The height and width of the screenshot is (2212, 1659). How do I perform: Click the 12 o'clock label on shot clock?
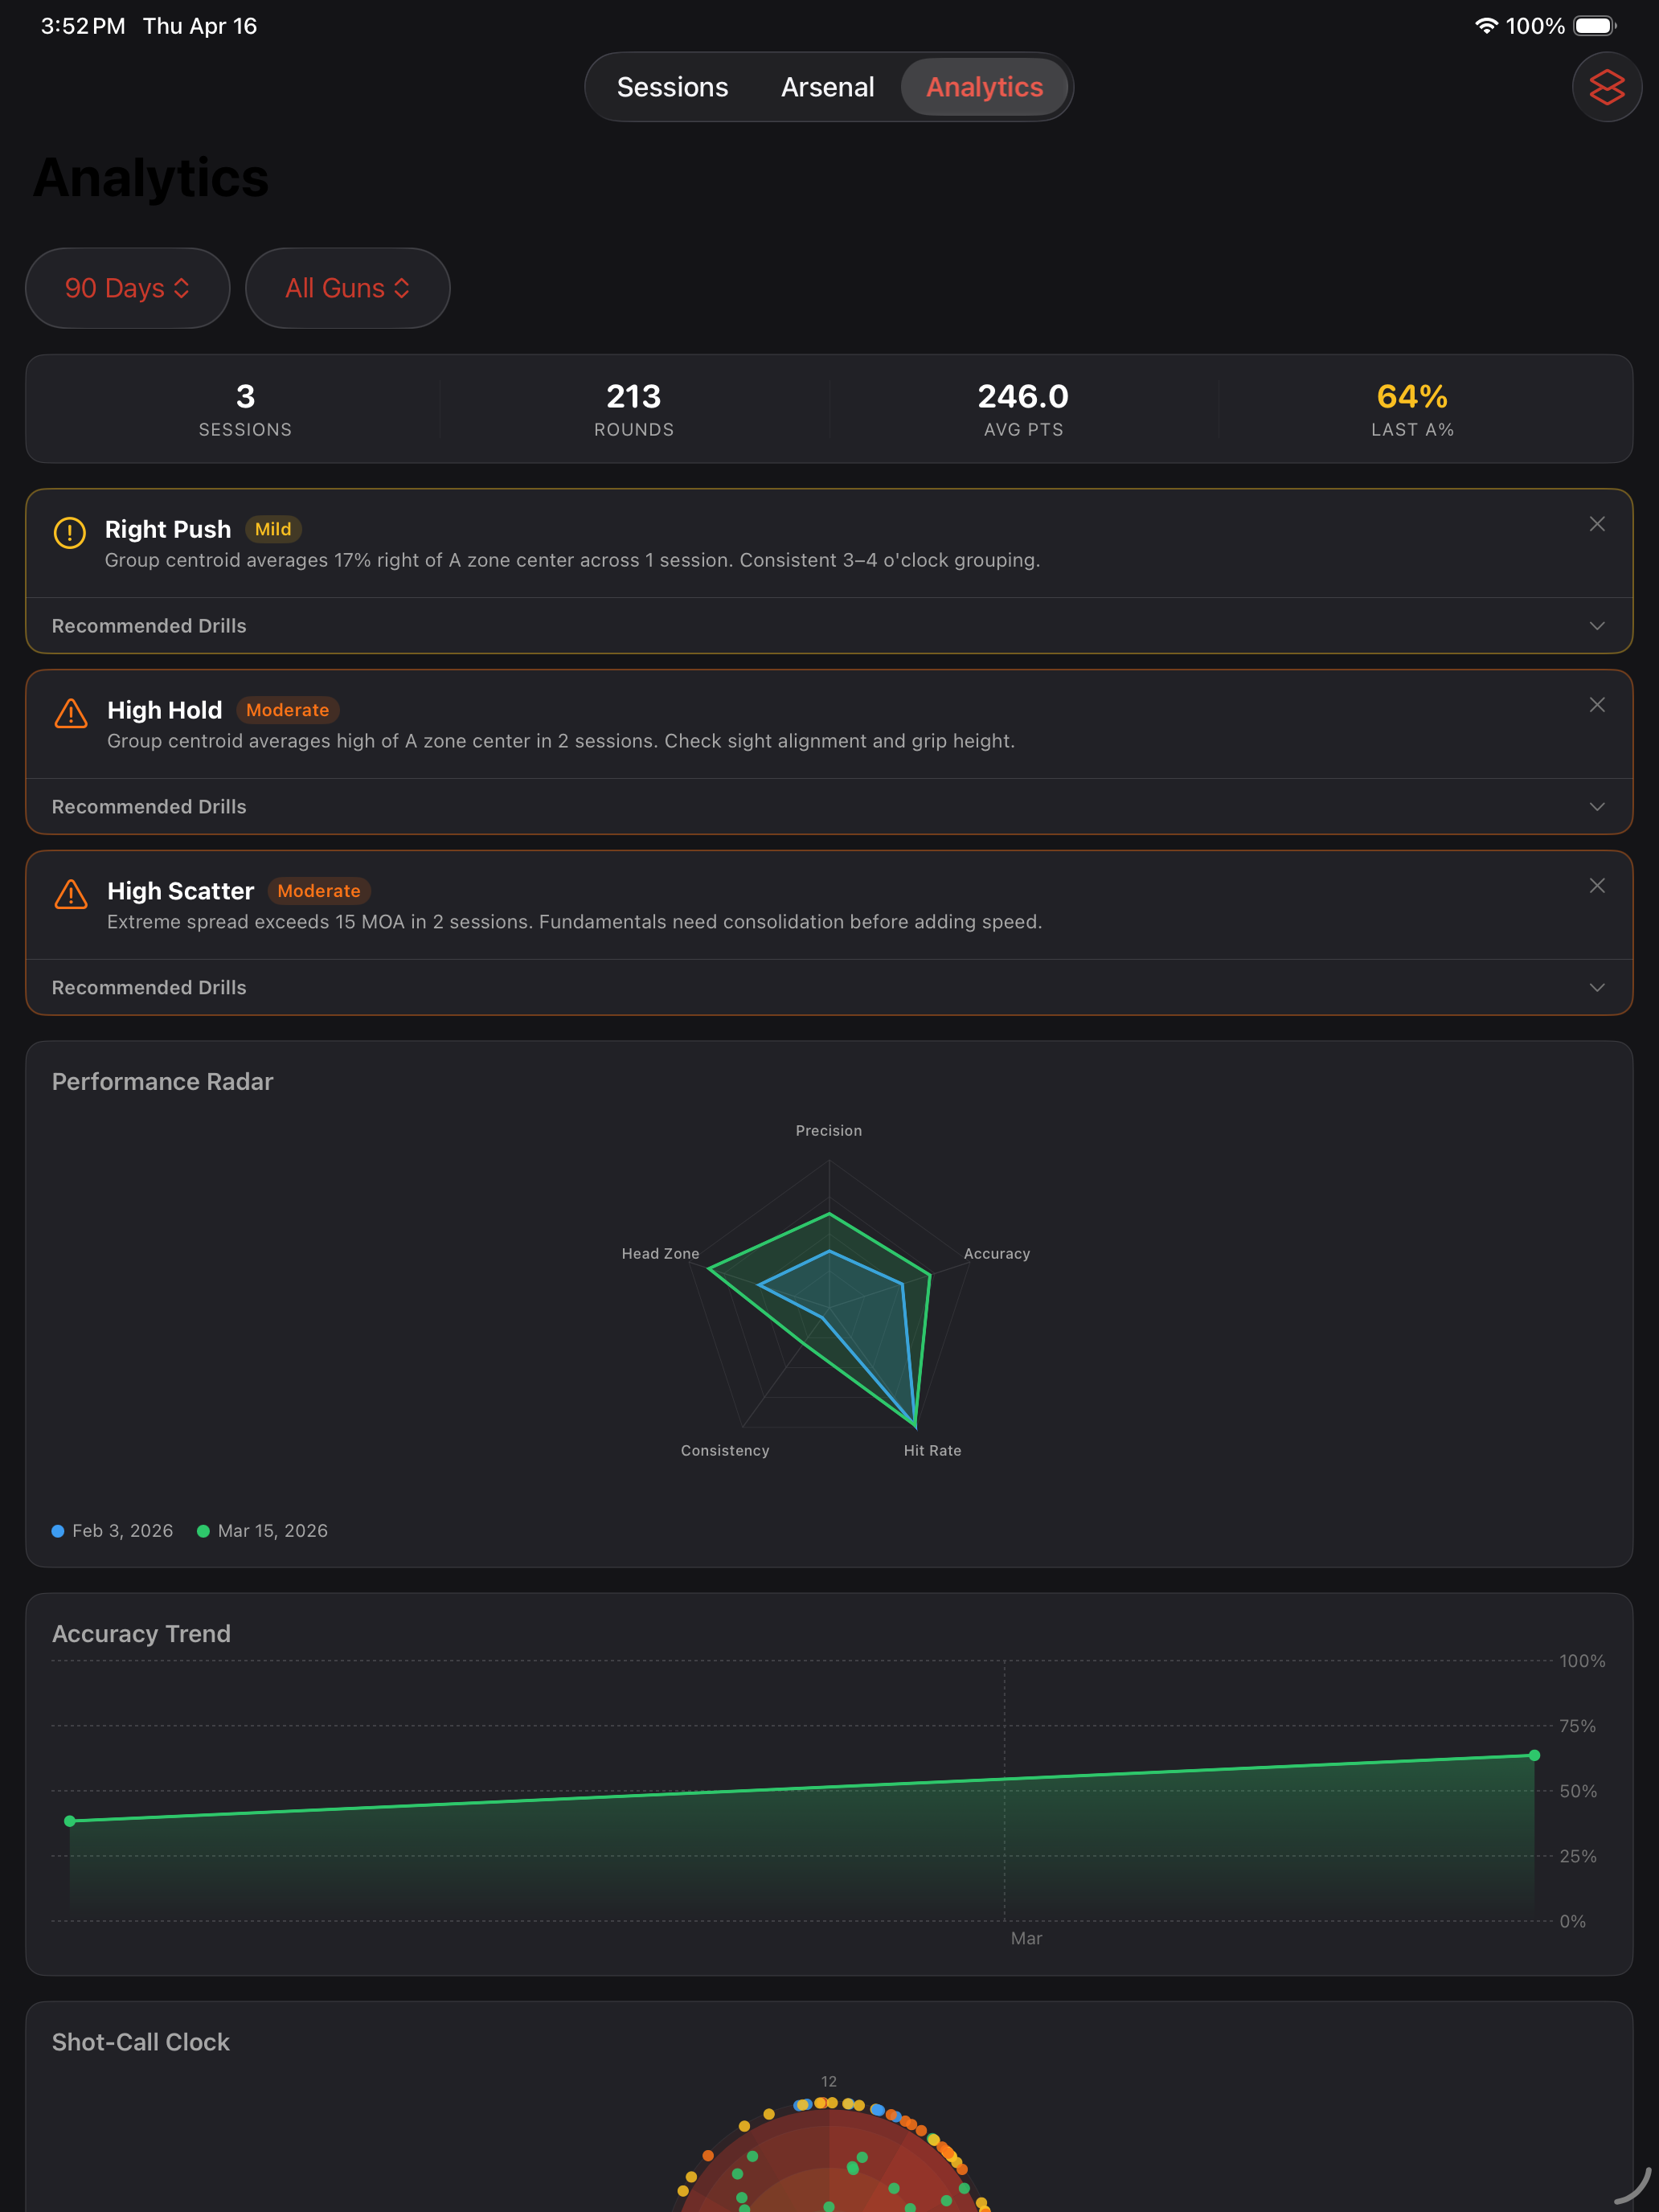point(829,2081)
